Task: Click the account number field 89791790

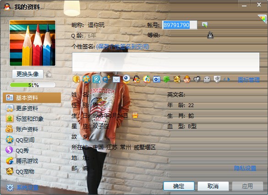Action: click(x=180, y=25)
